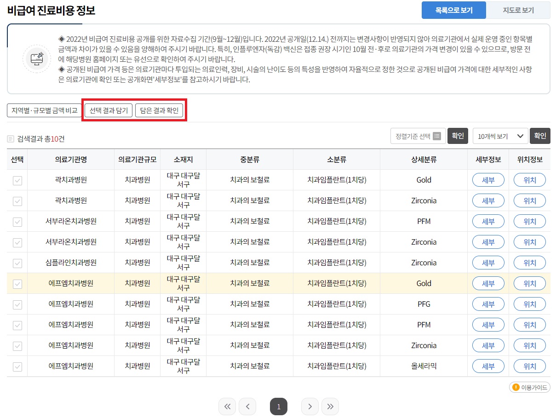
Task: Switch to the 지도로 보기 tab
Action: [518, 10]
